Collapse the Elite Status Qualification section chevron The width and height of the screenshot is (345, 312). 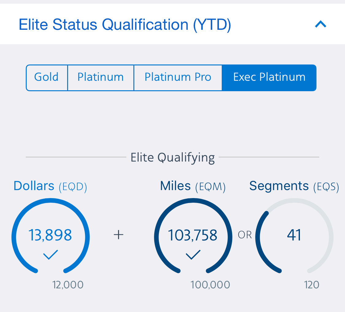[320, 24]
